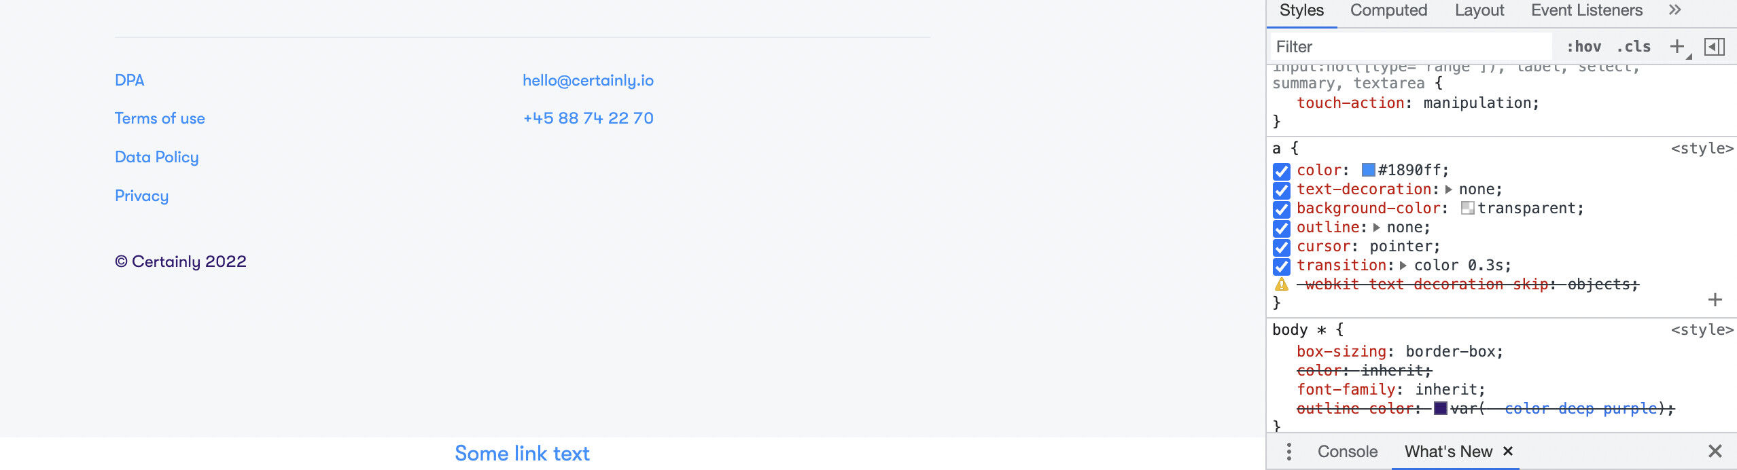1737x470 pixels.
Task: Disable the text-decoration property checkbox
Action: [x=1282, y=189]
